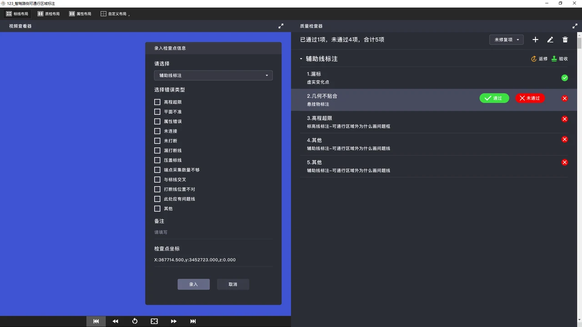582x327 pixels.
Task: Check the 压盖标线 checkbox
Action: coord(157,160)
